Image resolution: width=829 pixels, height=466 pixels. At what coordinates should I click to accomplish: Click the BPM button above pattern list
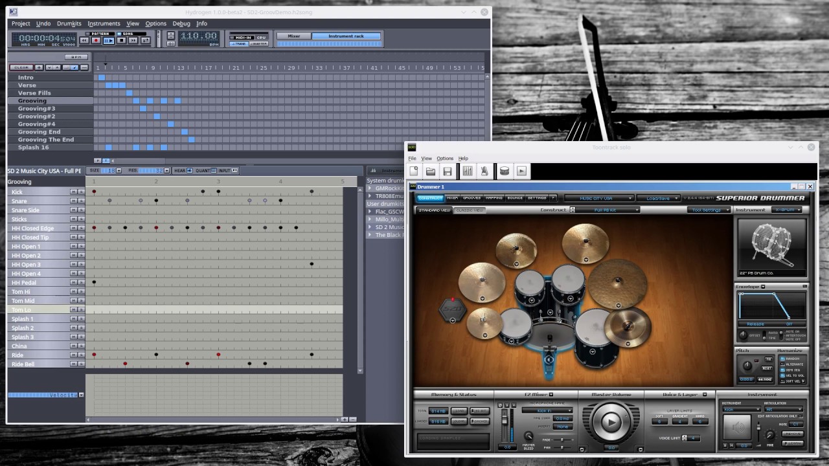pos(76,57)
